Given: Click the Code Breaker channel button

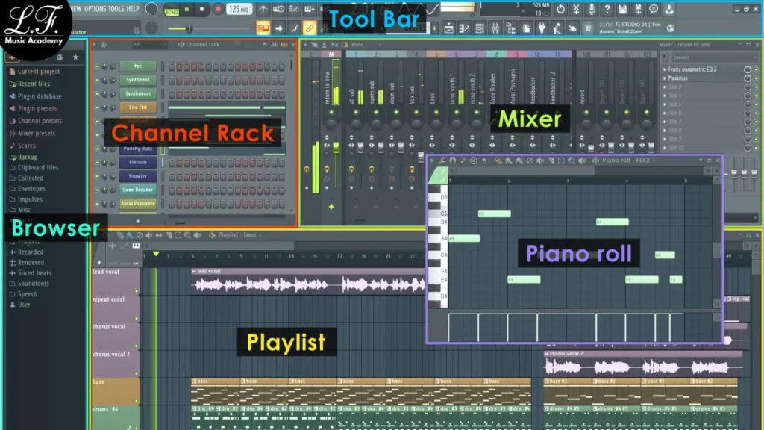Looking at the screenshot, I should 137,190.
